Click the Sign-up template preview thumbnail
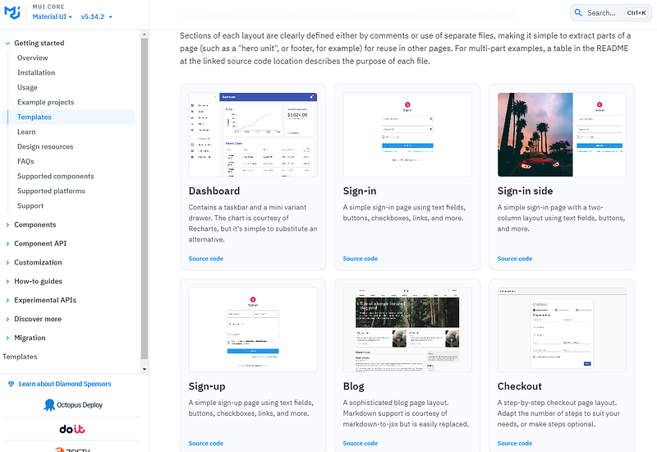Image resolution: width=657 pixels, height=452 pixels. click(253, 330)
